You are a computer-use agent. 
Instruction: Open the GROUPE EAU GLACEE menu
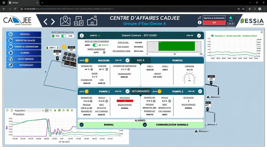(24, 40)
